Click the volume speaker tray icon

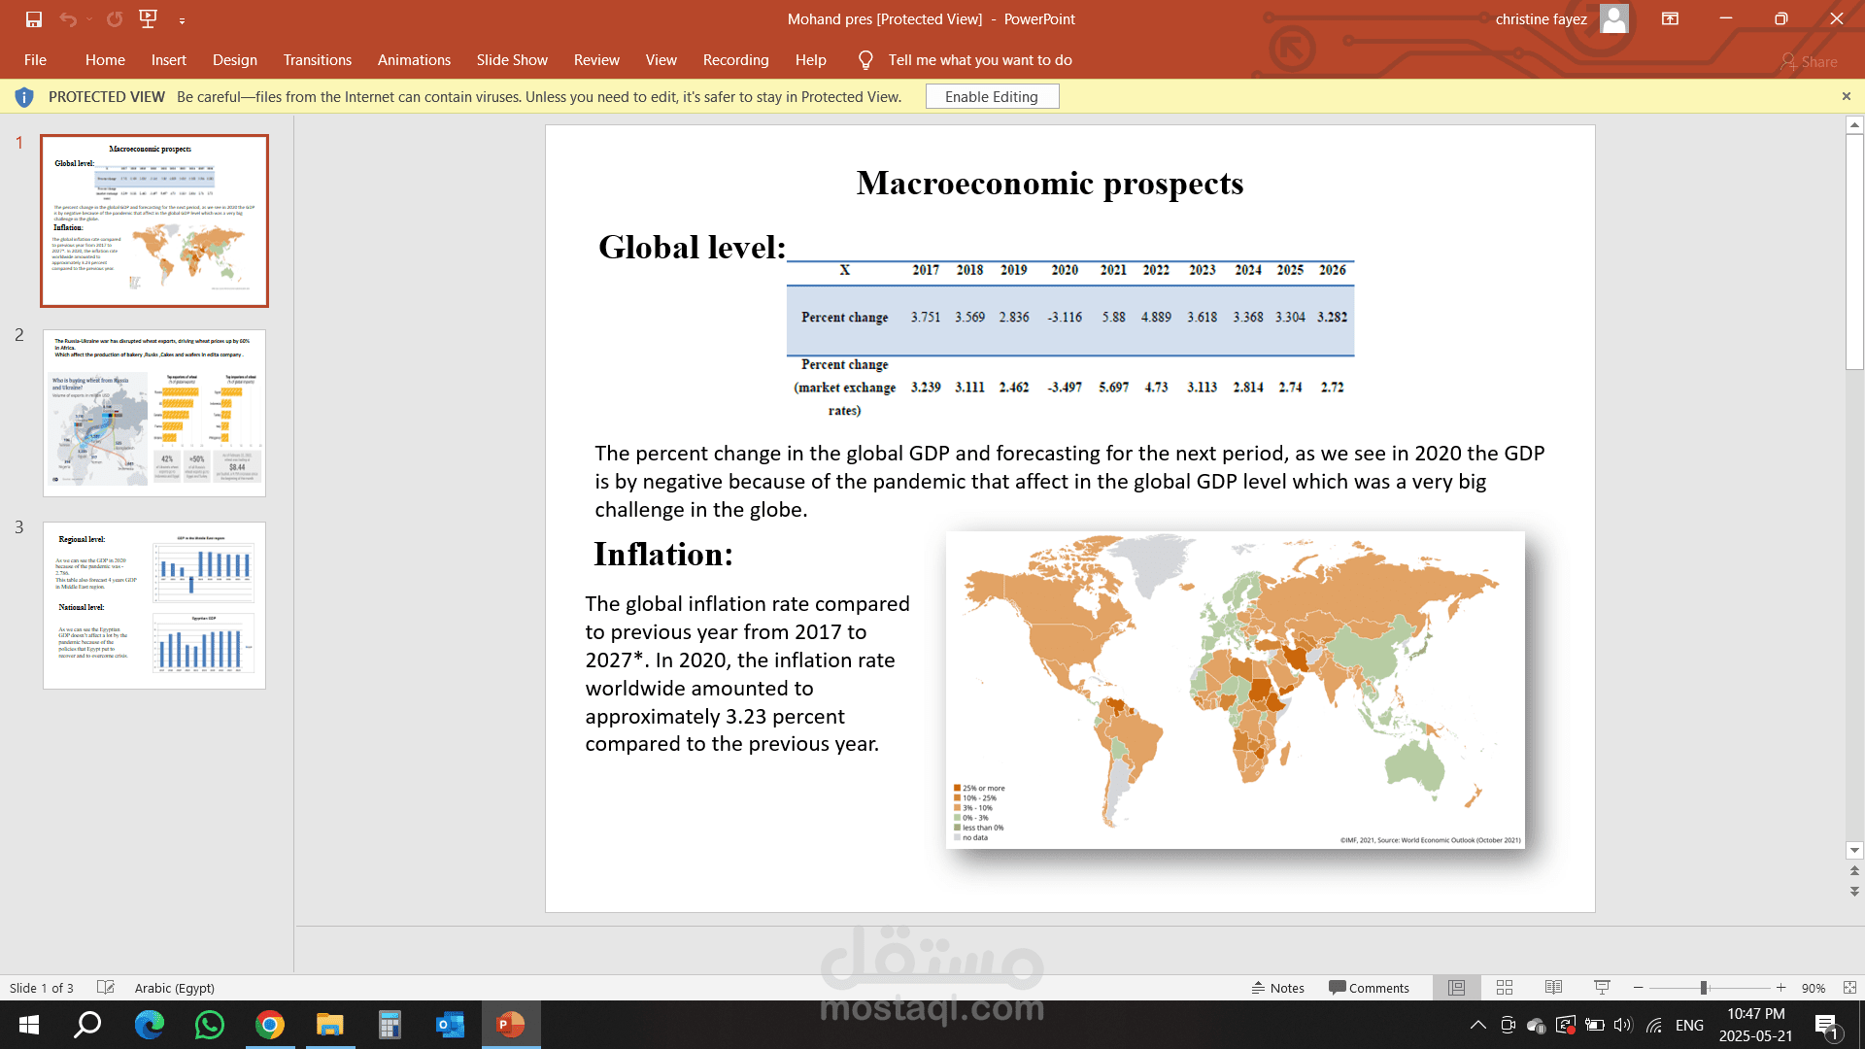click(x=1622, y=1025)
